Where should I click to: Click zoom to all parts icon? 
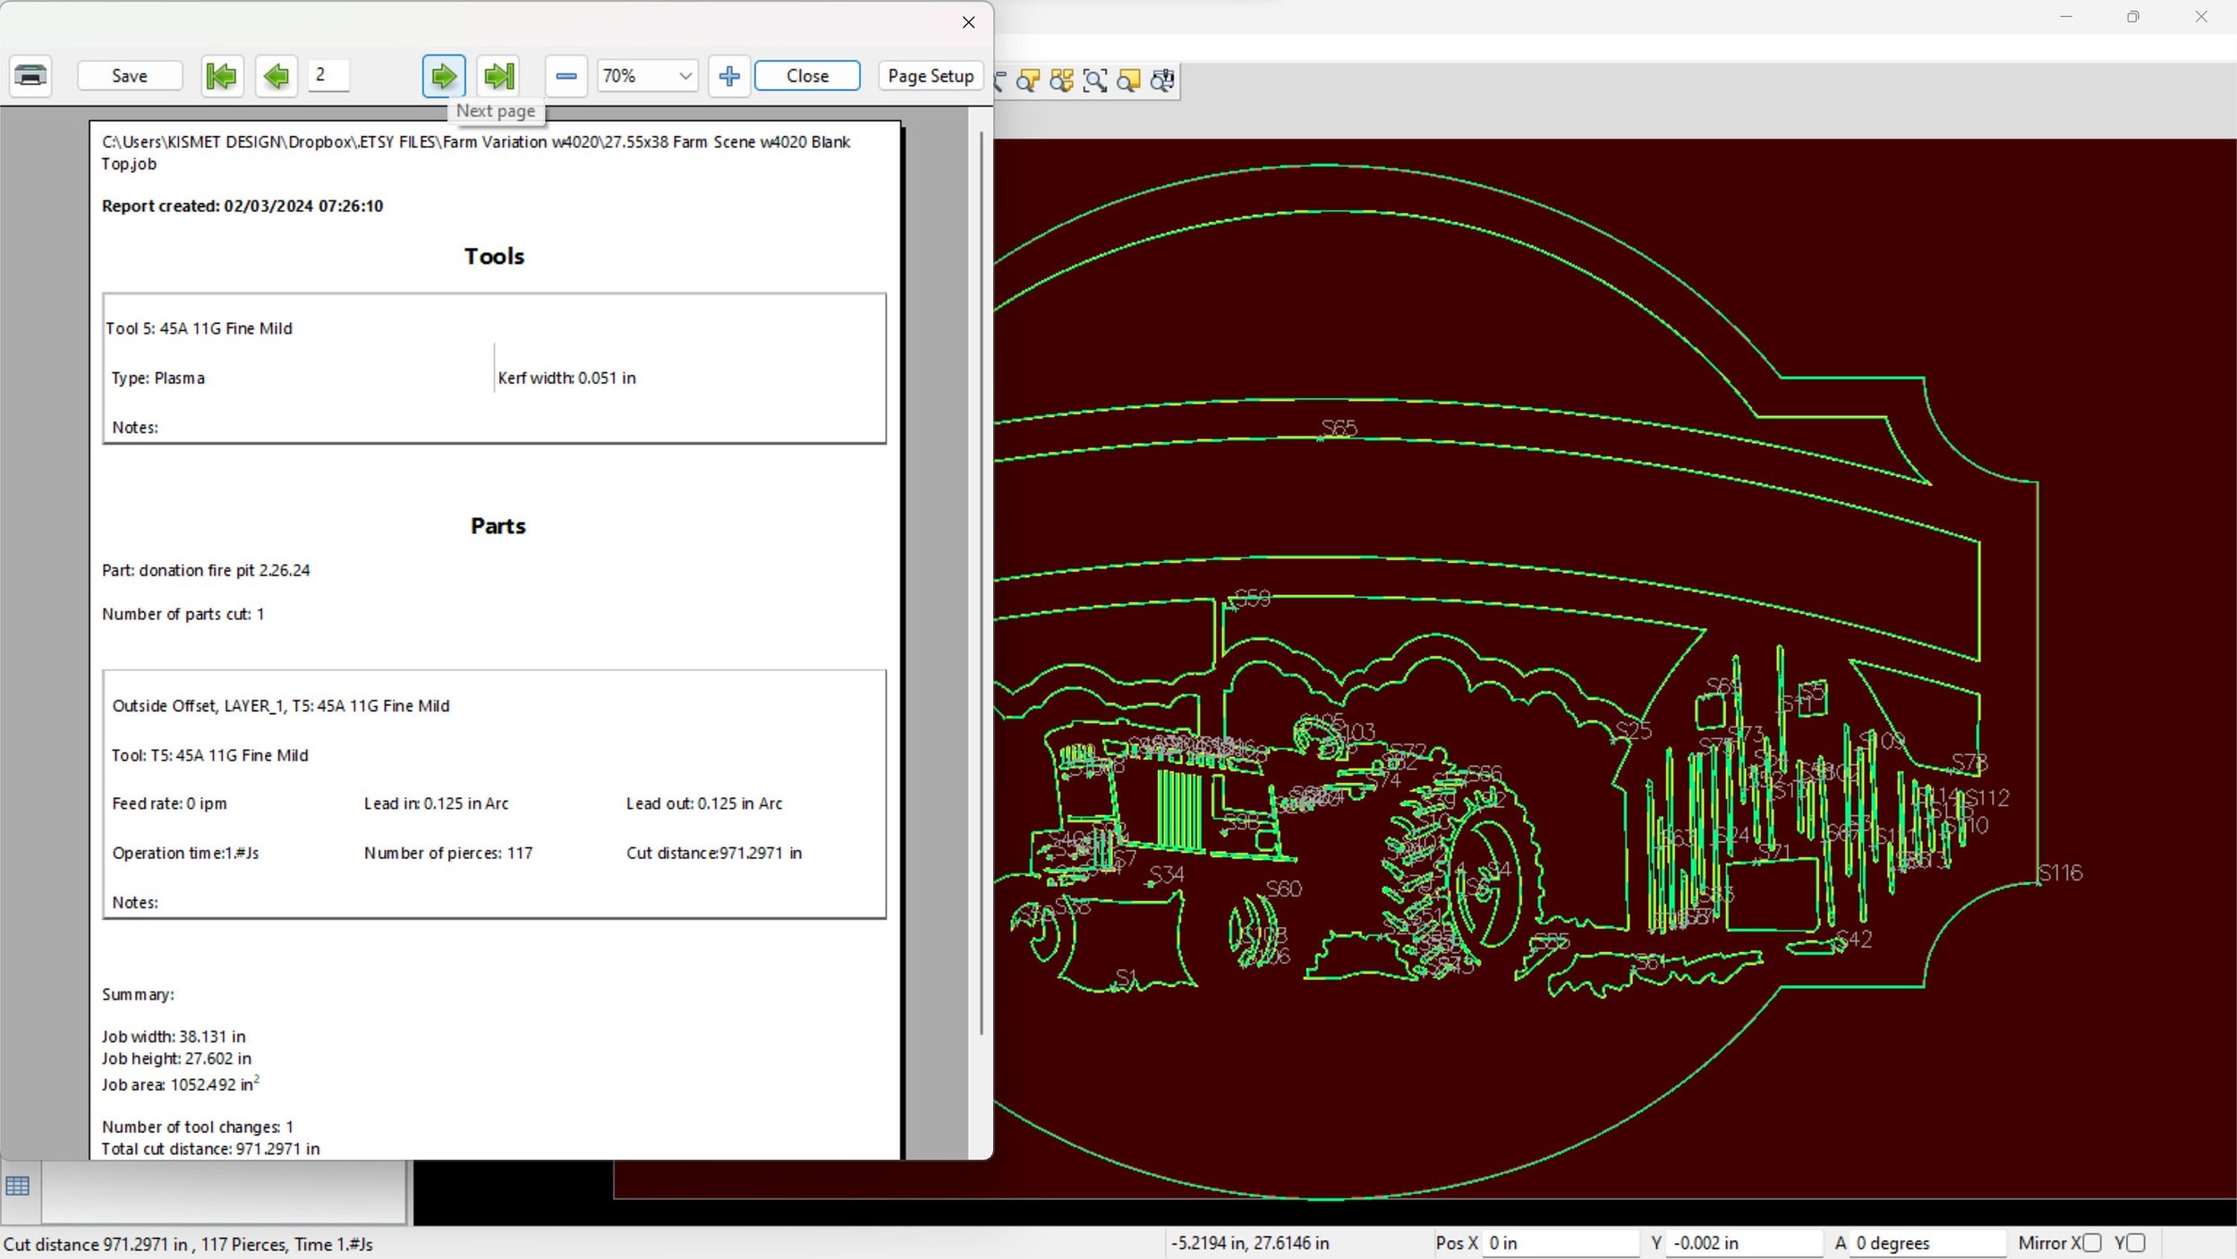(x=1061, y=81)
